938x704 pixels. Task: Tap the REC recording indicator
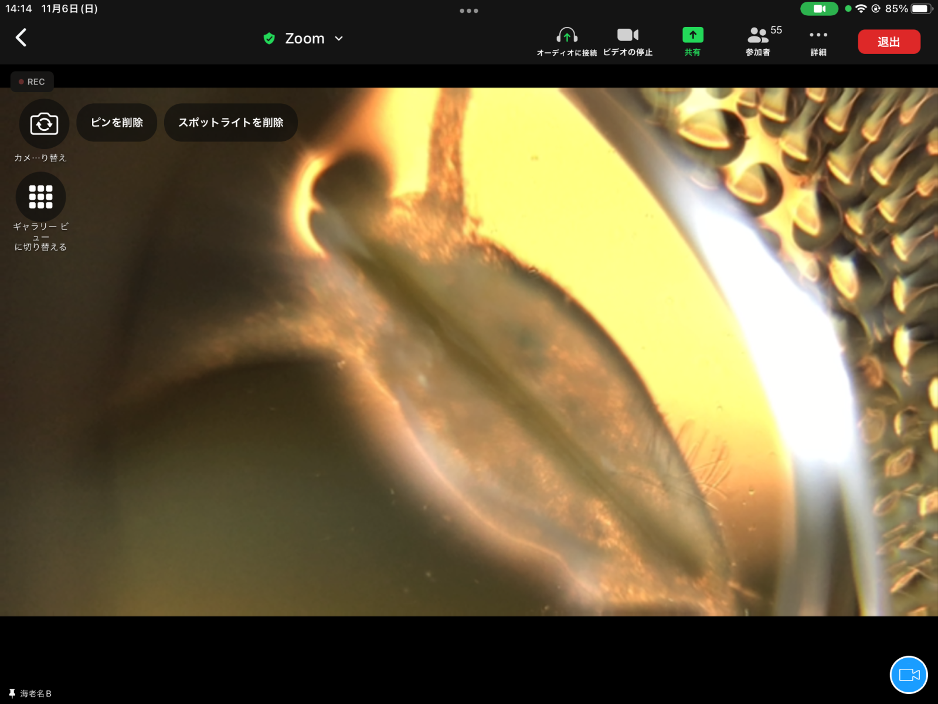[32, 82]
